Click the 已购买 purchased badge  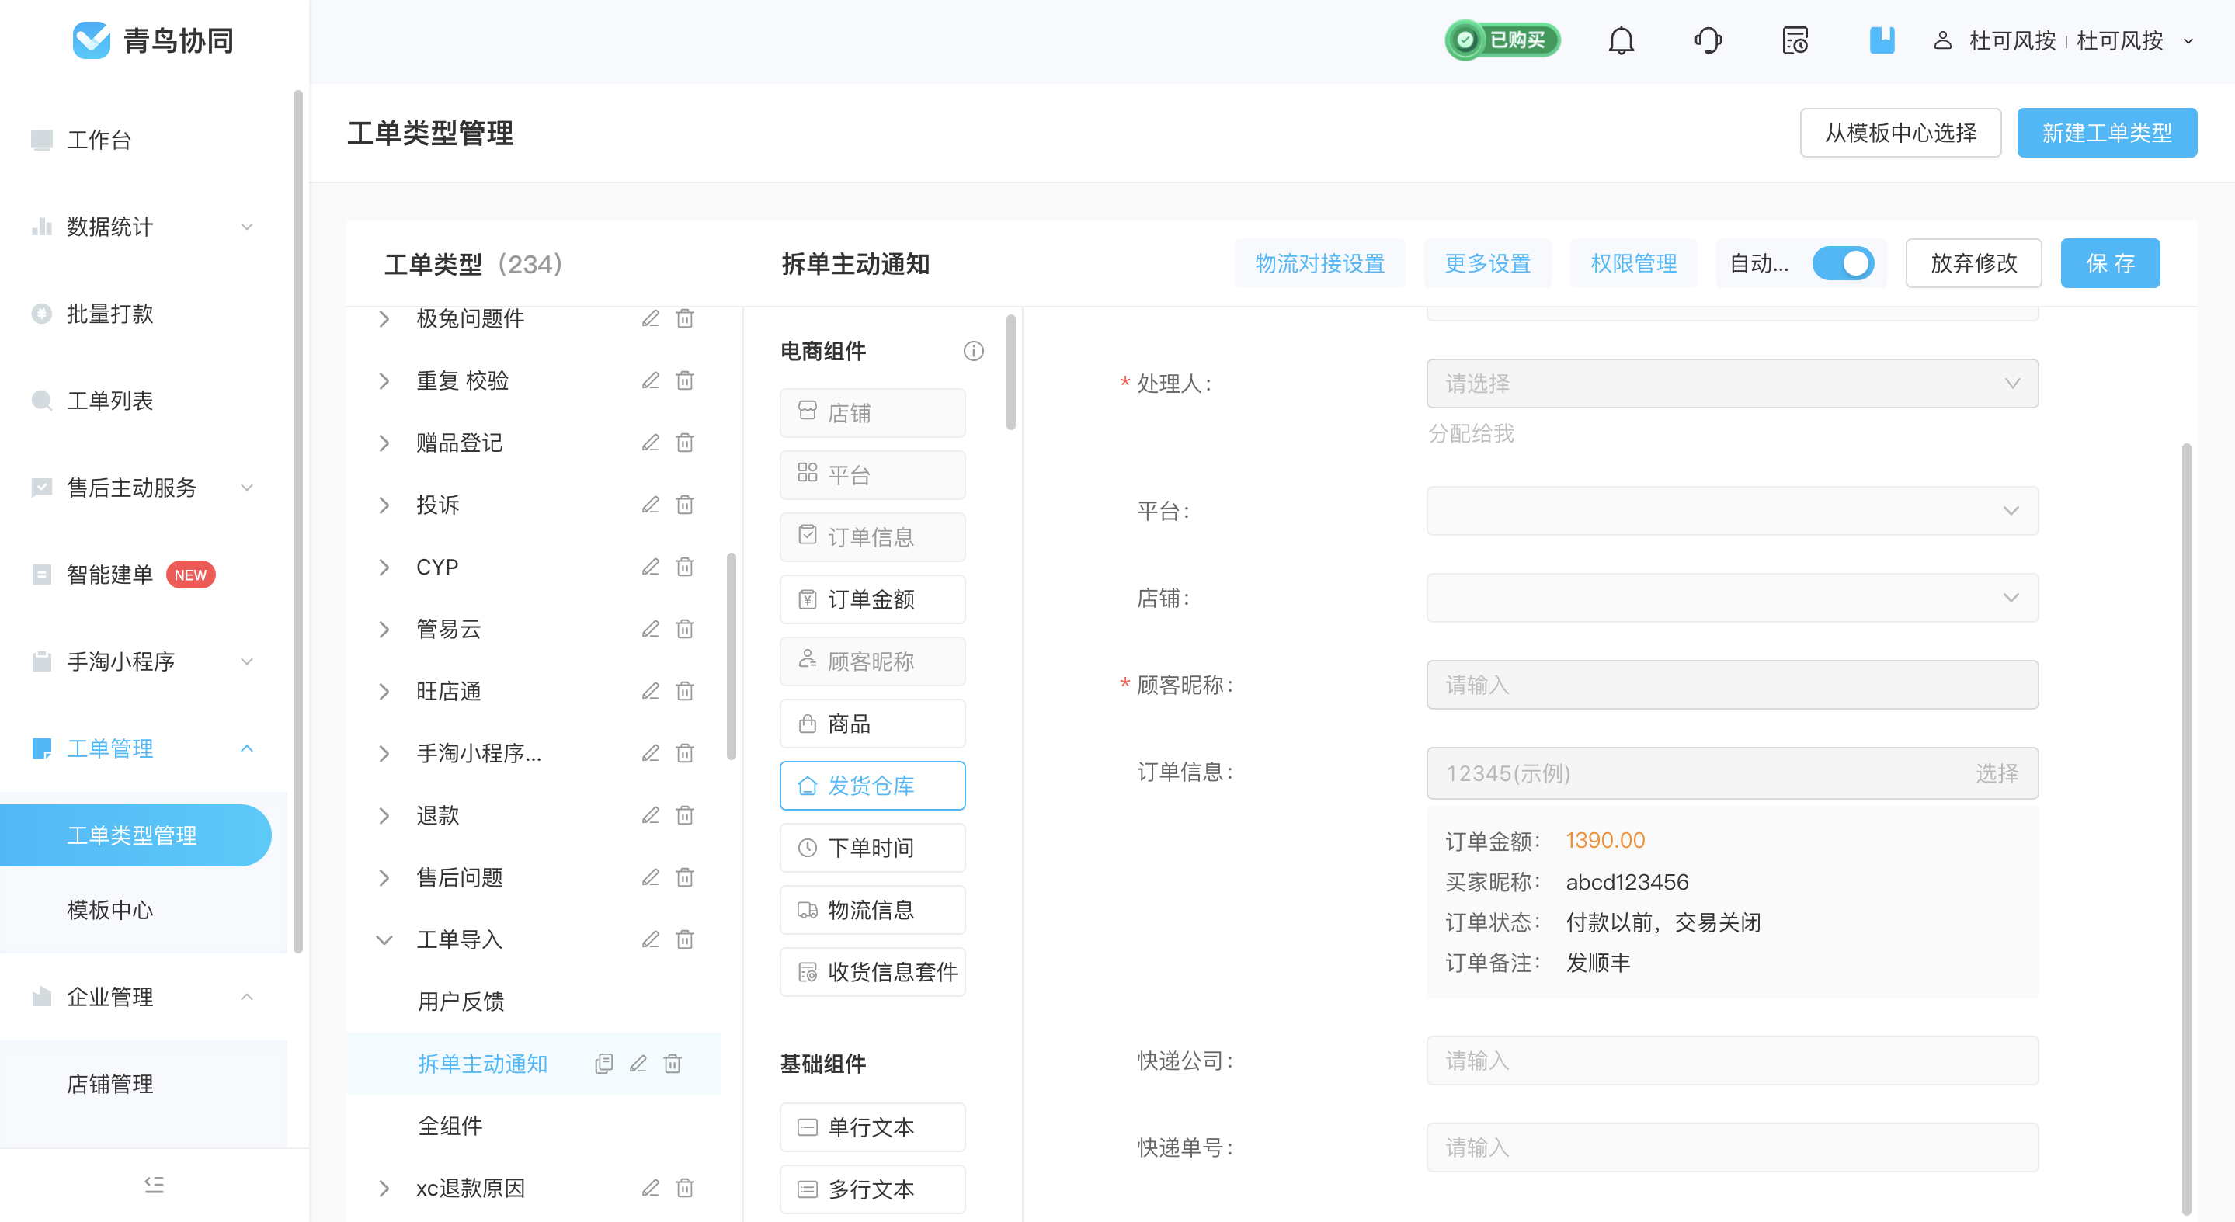1503,40
